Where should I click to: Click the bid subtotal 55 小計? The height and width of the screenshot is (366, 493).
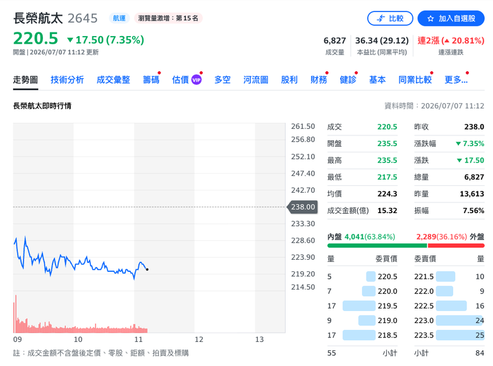[x=362, y=353]
